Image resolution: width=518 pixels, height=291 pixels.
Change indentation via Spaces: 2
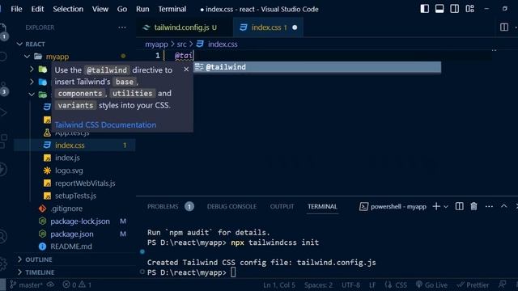pyautogui.click(x=318, y=285)
